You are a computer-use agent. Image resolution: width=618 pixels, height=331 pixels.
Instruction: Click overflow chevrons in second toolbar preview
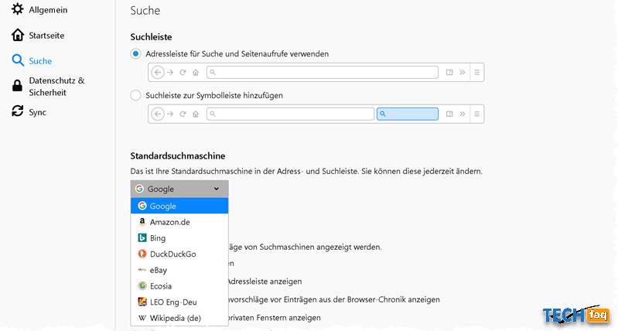[463, 114]
